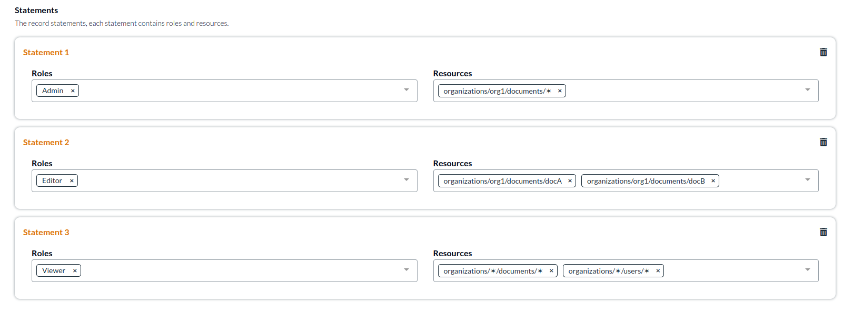Open the Resources dropdown in Statement 1
This screenshot has height=312, width=853.
(x=808, y=90)
